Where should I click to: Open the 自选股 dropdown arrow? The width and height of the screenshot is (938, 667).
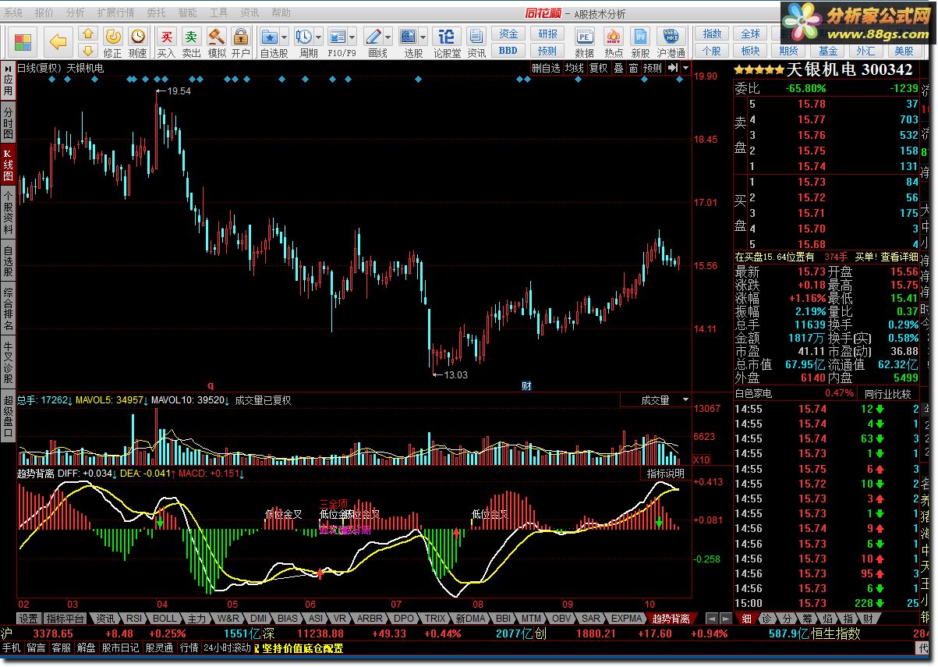point(285,37)
